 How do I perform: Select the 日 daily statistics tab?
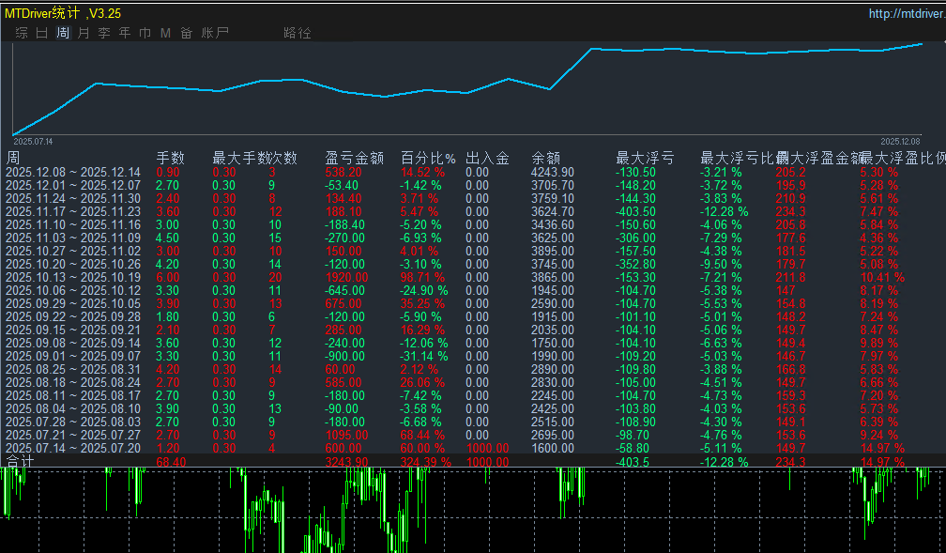[42, 33]
